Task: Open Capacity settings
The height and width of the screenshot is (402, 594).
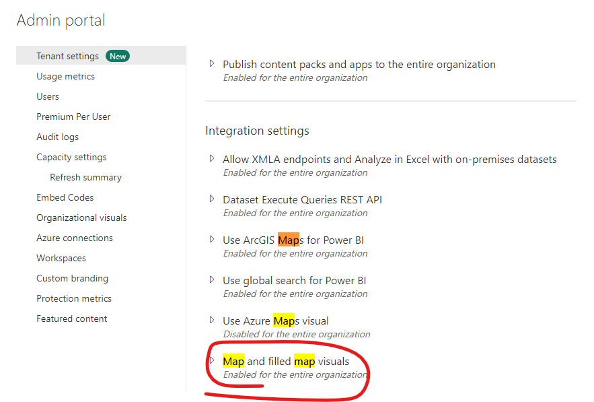Action: click(x=71, y=157)
